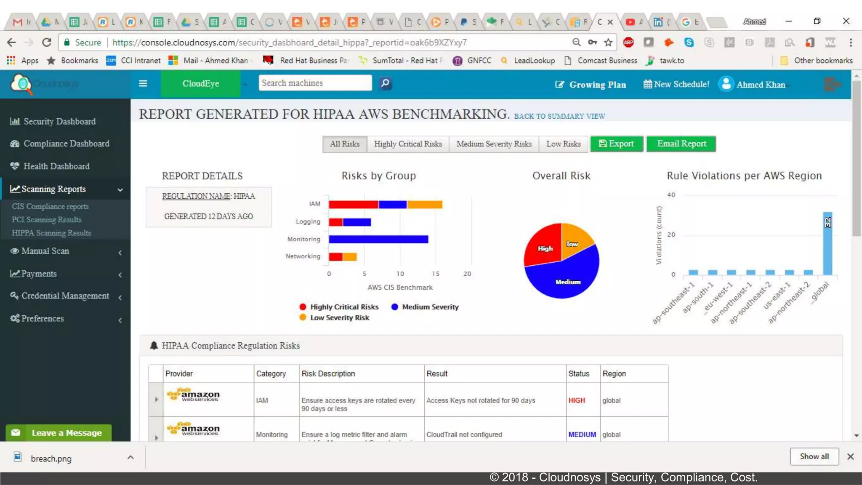Click the browser zoom magnifier icon in the address bar
Image resolution: width=862 pixels, height=485 pixels.
point(576,43)
